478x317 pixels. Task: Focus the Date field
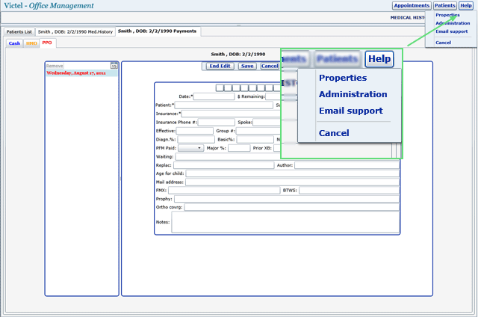pos(214,96)
